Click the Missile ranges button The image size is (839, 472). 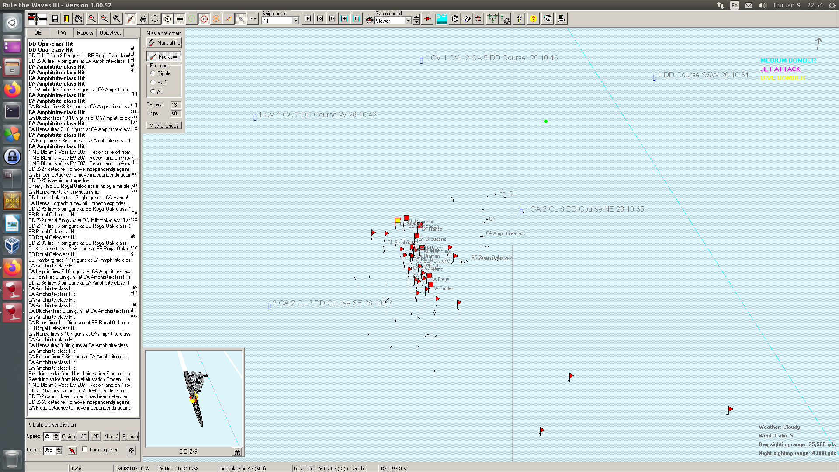(164, 126)
